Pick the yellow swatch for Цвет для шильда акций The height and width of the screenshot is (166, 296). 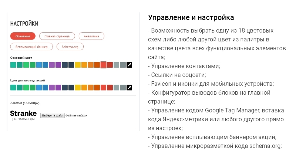(78, 88)
